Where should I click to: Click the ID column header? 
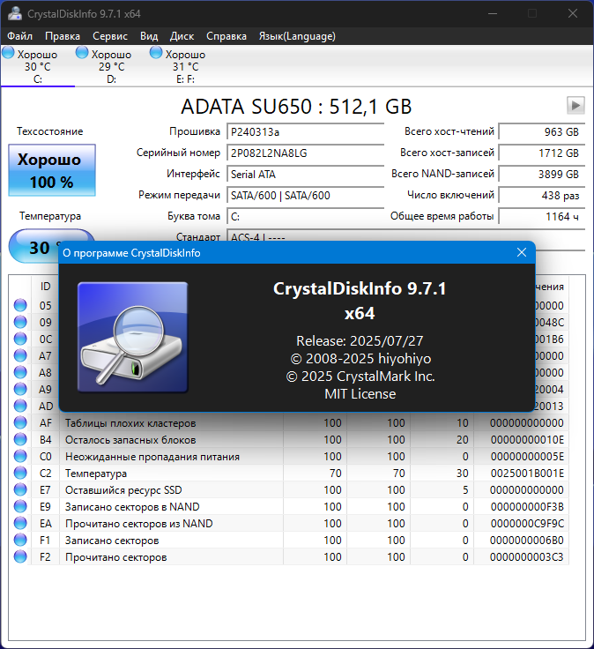(46, 287)
